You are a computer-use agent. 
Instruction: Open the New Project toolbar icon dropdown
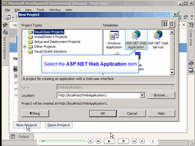13,18
